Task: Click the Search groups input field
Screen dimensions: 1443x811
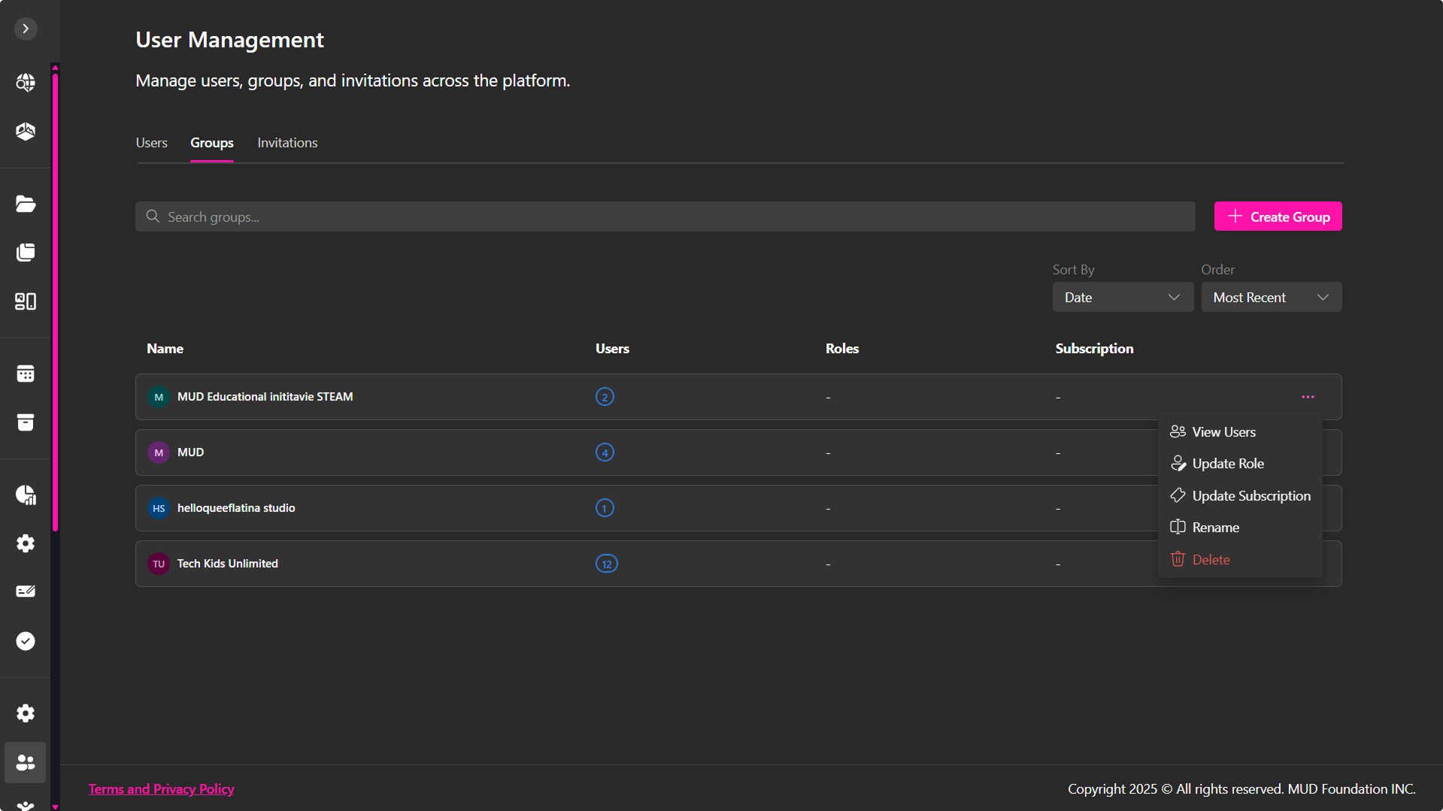Action: (665, 216)
